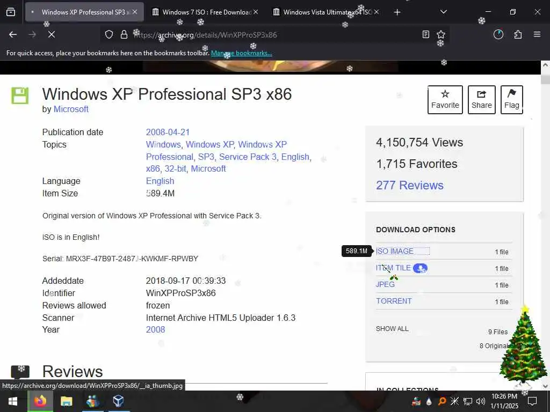The height and width of the screenshot is (412, 550).
Task: Select the Windows XP Professional SP3 tab
Action: (x=83, y=12)
